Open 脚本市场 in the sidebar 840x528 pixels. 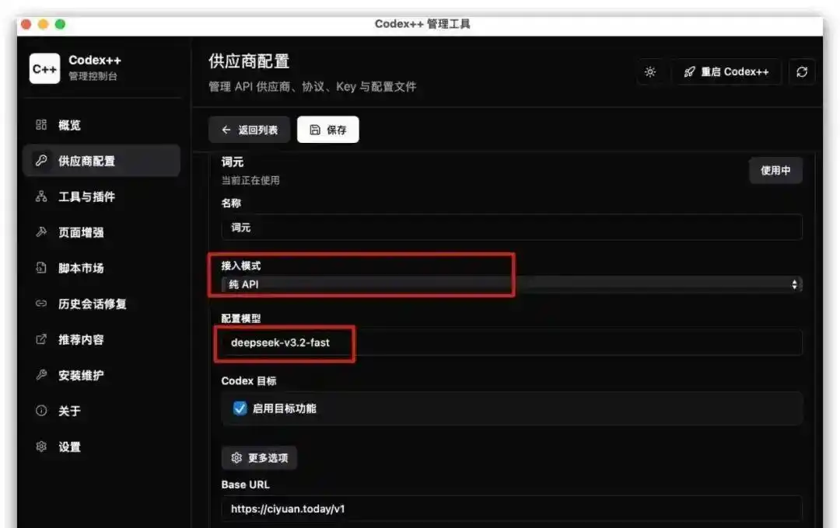101,267
